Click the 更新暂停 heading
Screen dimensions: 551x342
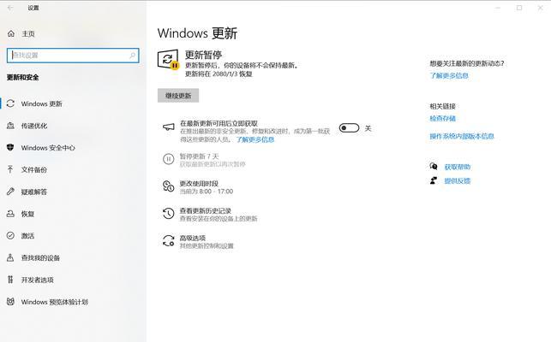point(203,55)
